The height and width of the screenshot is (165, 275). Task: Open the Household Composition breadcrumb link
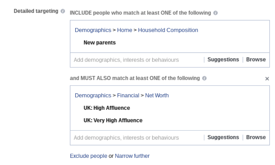[x=168, y=30]
